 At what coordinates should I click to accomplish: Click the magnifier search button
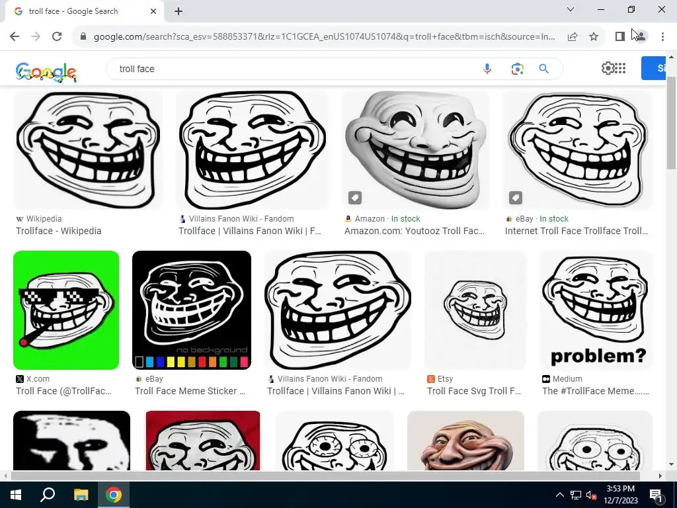pos(543,69)
